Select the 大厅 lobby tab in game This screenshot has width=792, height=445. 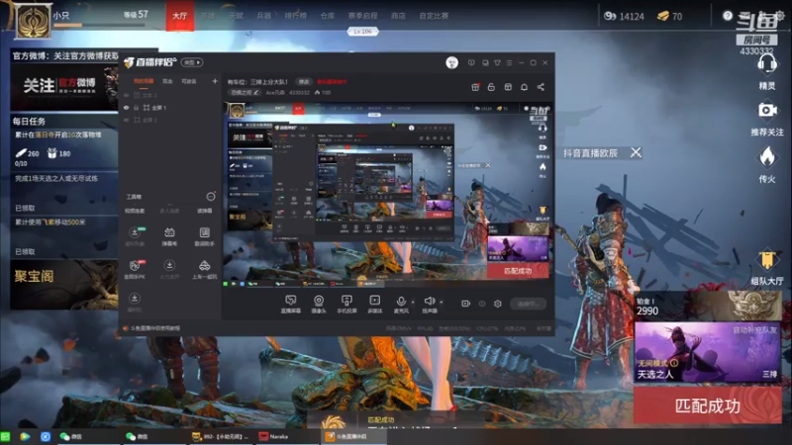point(180,16)
